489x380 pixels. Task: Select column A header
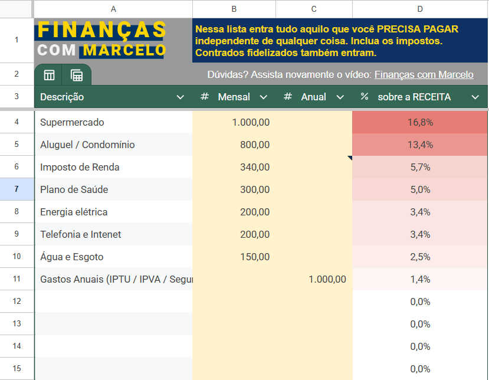[113, 9]
